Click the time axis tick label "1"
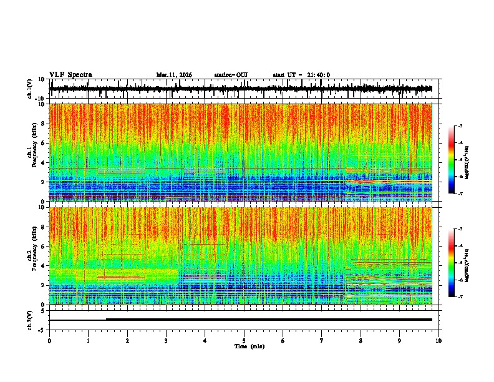Image resolution: width=494 pixels, height=382 pixels. (88, 341)
